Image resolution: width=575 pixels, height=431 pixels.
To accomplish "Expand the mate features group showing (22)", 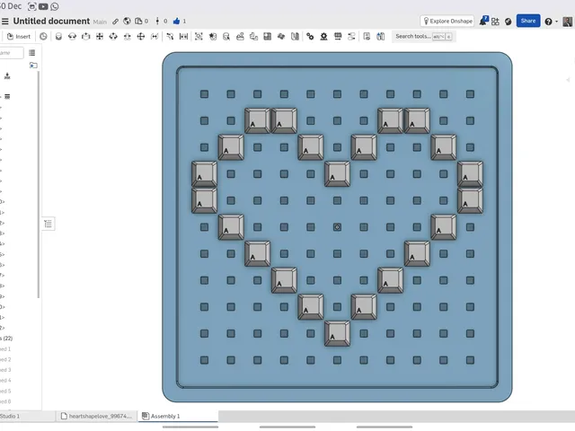I will (x=6, y=338).
